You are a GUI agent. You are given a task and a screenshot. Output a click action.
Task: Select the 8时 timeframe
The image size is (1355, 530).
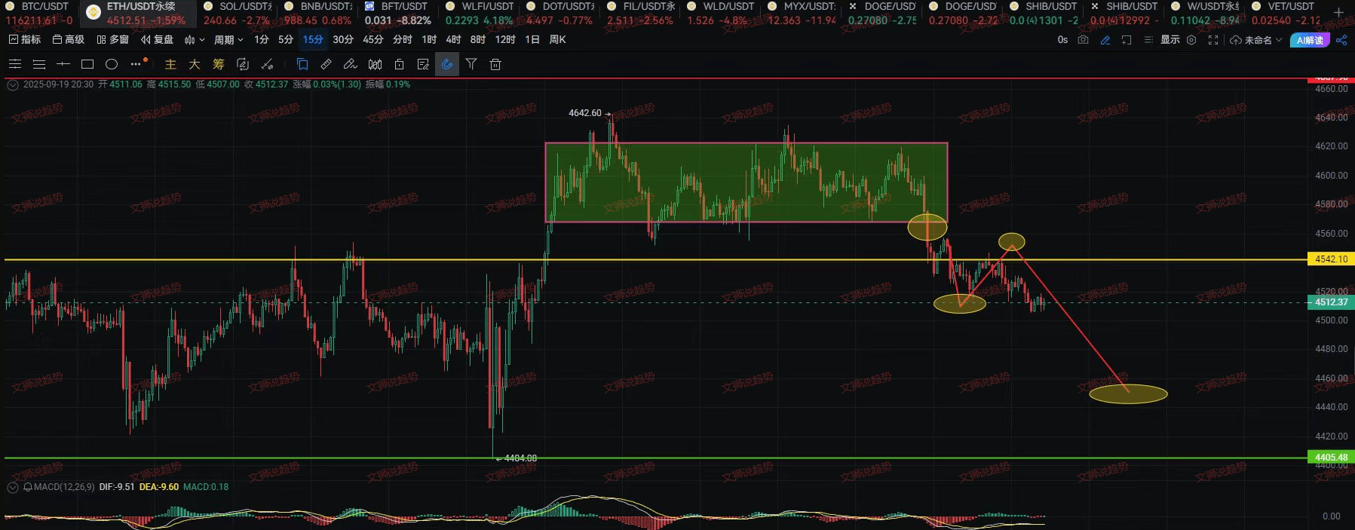click(x=477, y=39)
